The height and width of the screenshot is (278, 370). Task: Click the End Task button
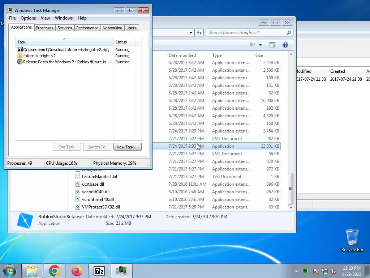click(66, 147)
